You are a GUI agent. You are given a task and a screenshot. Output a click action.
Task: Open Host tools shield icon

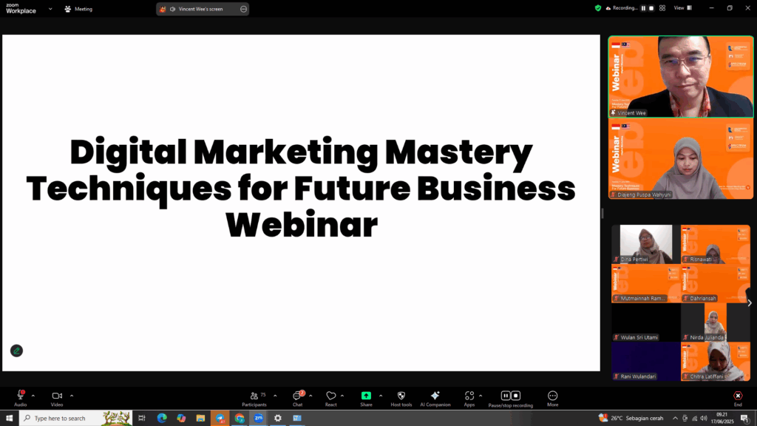(401, 396)
